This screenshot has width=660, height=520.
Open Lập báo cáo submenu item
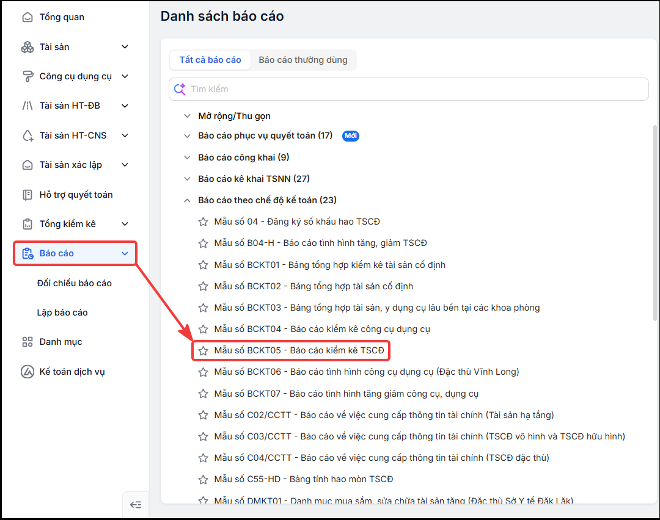point(62,312)
